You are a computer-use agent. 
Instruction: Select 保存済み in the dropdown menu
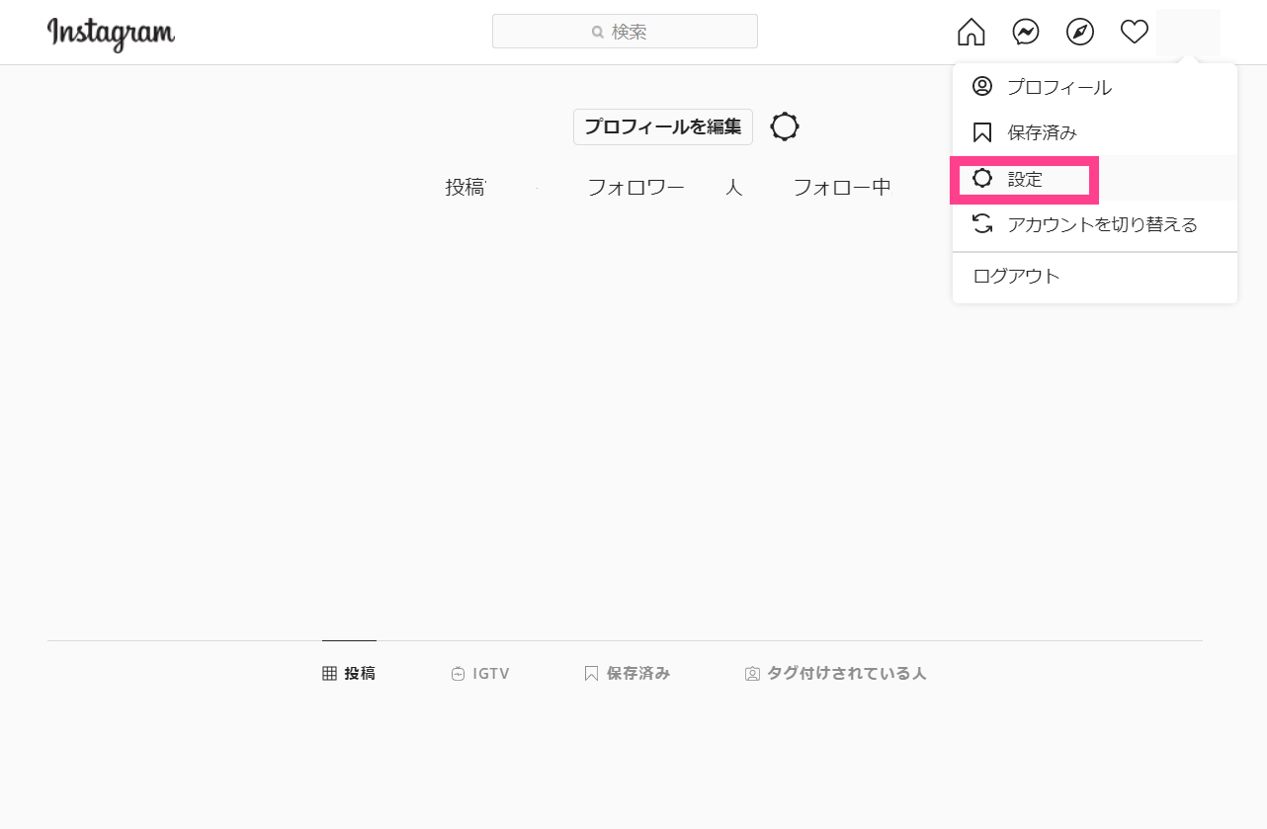tap(1095, 132)
